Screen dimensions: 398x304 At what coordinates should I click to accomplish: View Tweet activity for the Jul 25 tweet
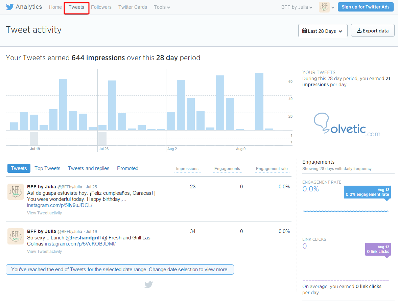44,213
